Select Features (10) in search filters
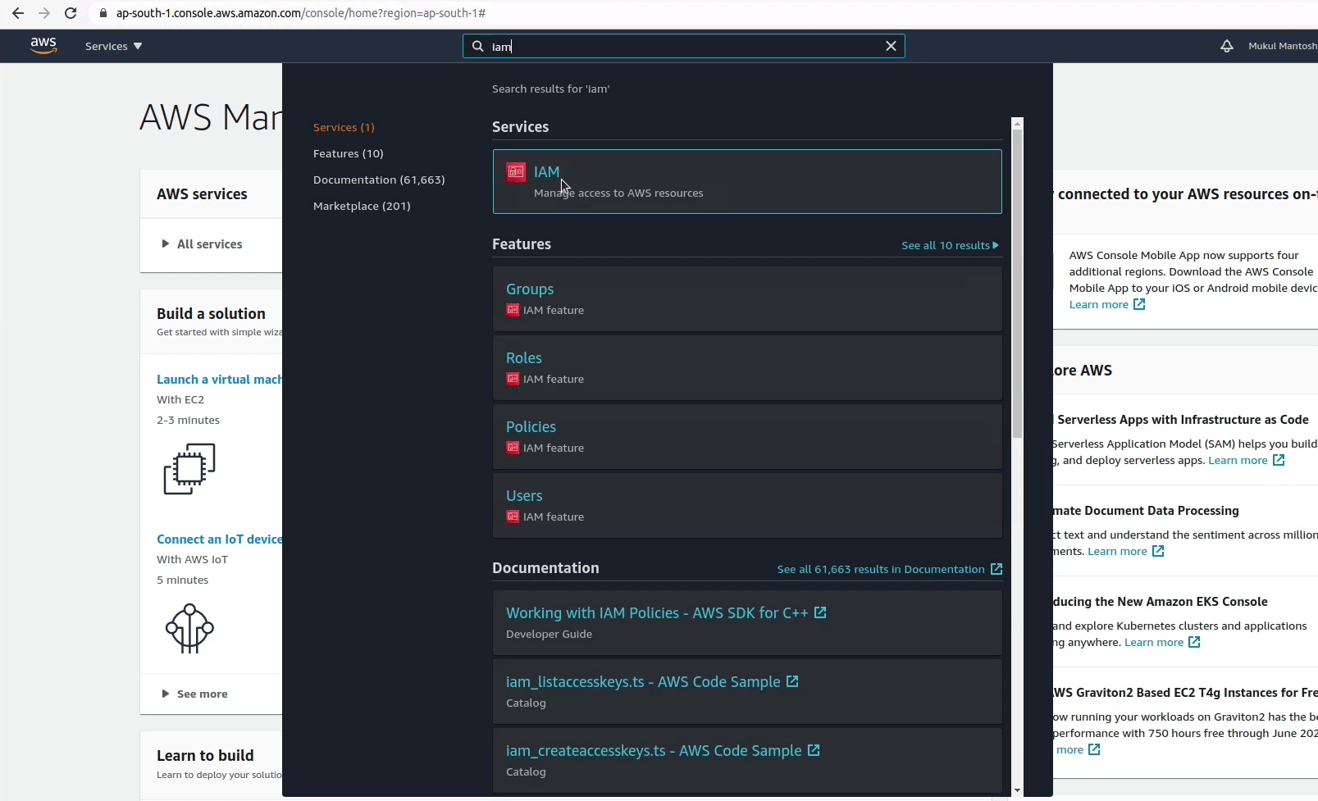Viewport: 1318px width, 801px height. [348, 153]
